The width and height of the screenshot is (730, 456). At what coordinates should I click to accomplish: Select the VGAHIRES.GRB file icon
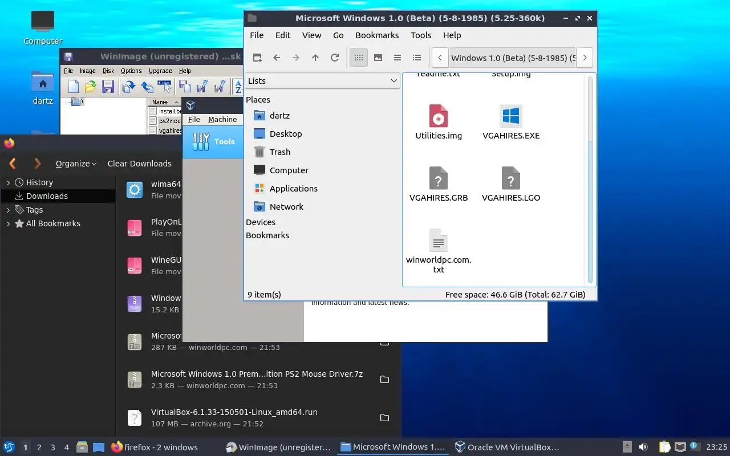[439, 184]
